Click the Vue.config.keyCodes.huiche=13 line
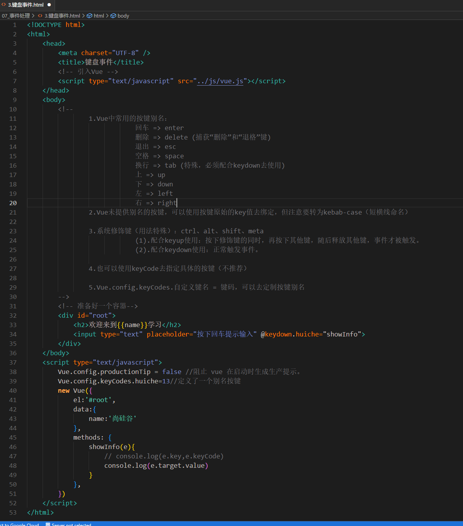Viewport: 463px width, 526px height. point(114,381)
